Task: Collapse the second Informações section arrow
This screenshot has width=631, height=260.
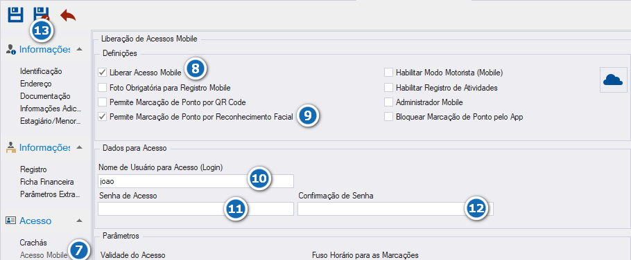Action: (80, 147)
